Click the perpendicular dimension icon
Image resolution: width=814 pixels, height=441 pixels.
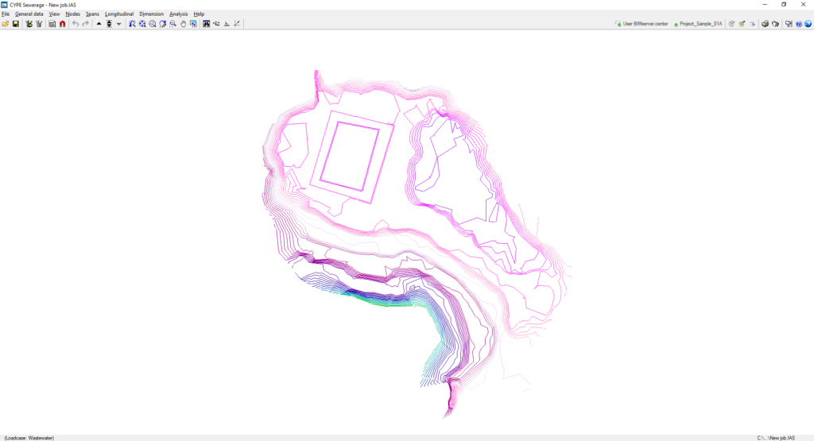[227, 24]
